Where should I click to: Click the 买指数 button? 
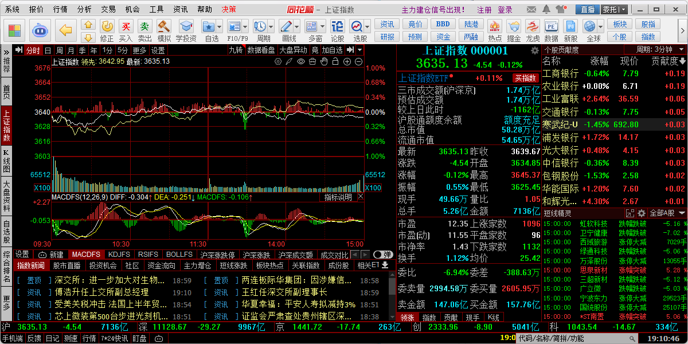tap(525, 78)
